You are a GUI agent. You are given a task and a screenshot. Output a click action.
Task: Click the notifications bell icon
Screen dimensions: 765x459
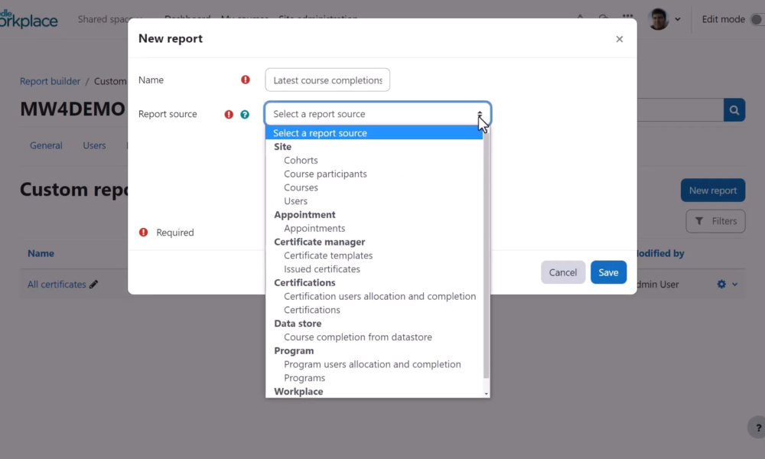point(580,17)
